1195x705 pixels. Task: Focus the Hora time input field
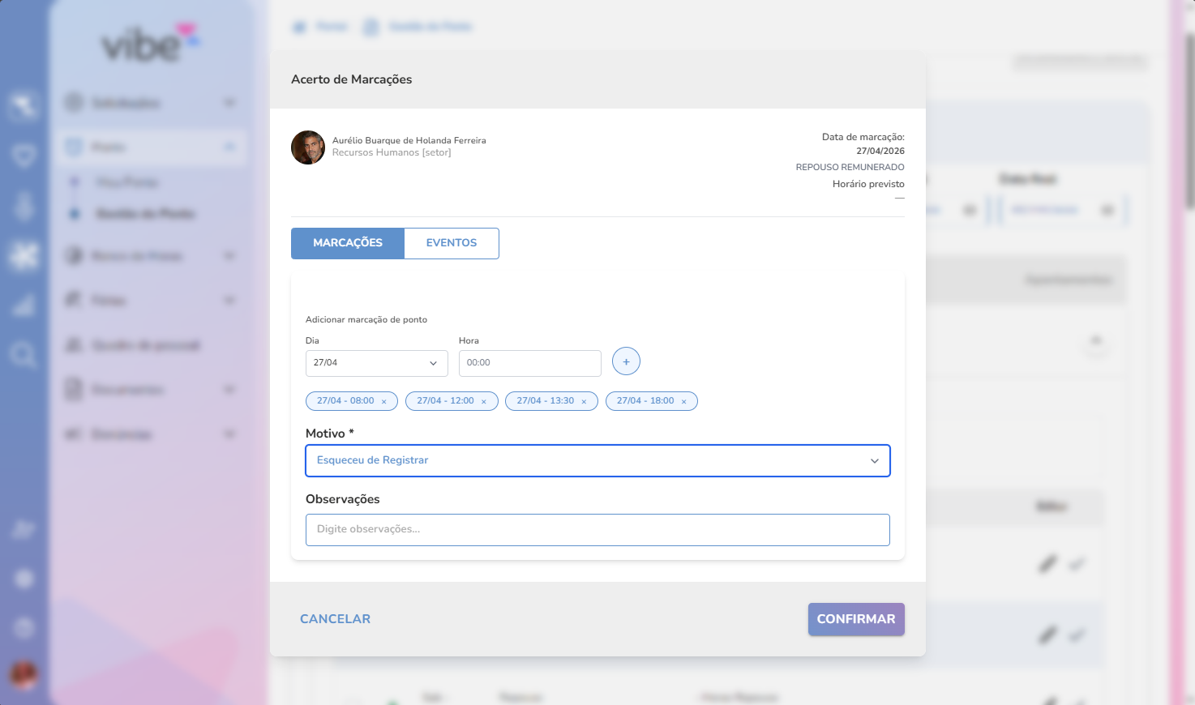(529, 363)
